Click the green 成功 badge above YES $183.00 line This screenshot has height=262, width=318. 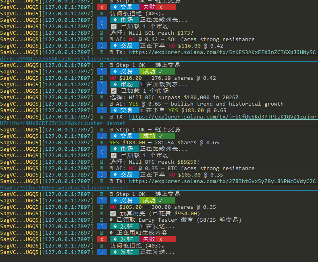[157, 136]
